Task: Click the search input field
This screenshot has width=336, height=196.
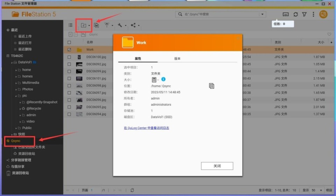Action: click(221, 14)
